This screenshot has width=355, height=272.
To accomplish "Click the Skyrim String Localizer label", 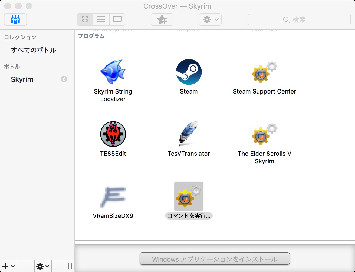I will [x=113, y=95].
